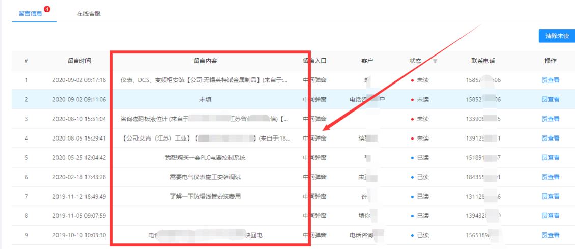This screenshot has height=249, width=575.
Task: View message from 2019-10-10 10:03:30
Action: click(551, 235)
